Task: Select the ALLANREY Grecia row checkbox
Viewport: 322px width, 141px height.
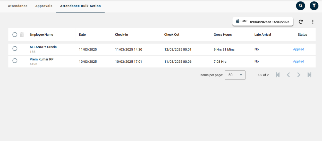Action: point(15,48)
